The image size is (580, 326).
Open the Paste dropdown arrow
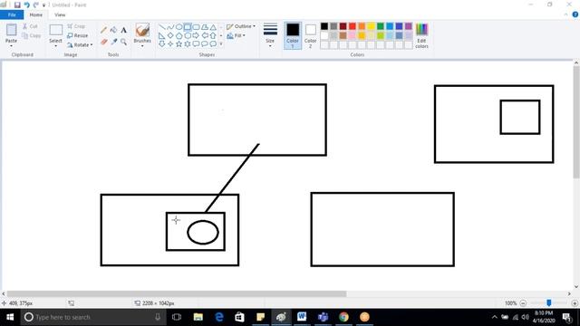click(11, 46)
